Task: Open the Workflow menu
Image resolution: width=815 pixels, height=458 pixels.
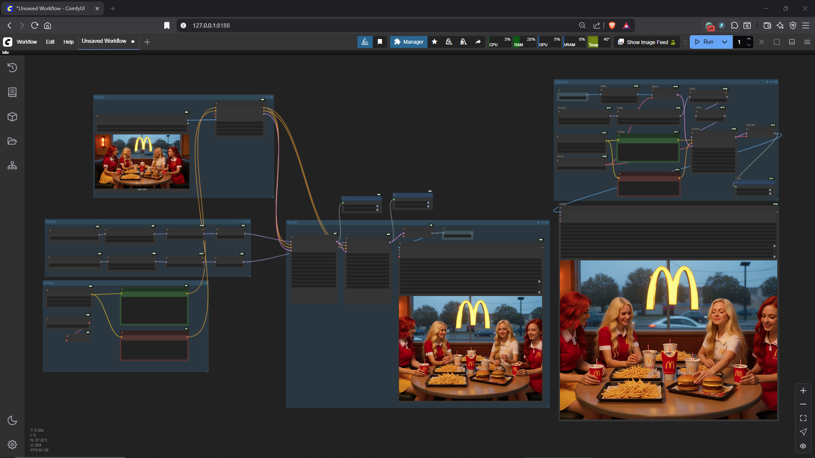Action: coord(27,42)
